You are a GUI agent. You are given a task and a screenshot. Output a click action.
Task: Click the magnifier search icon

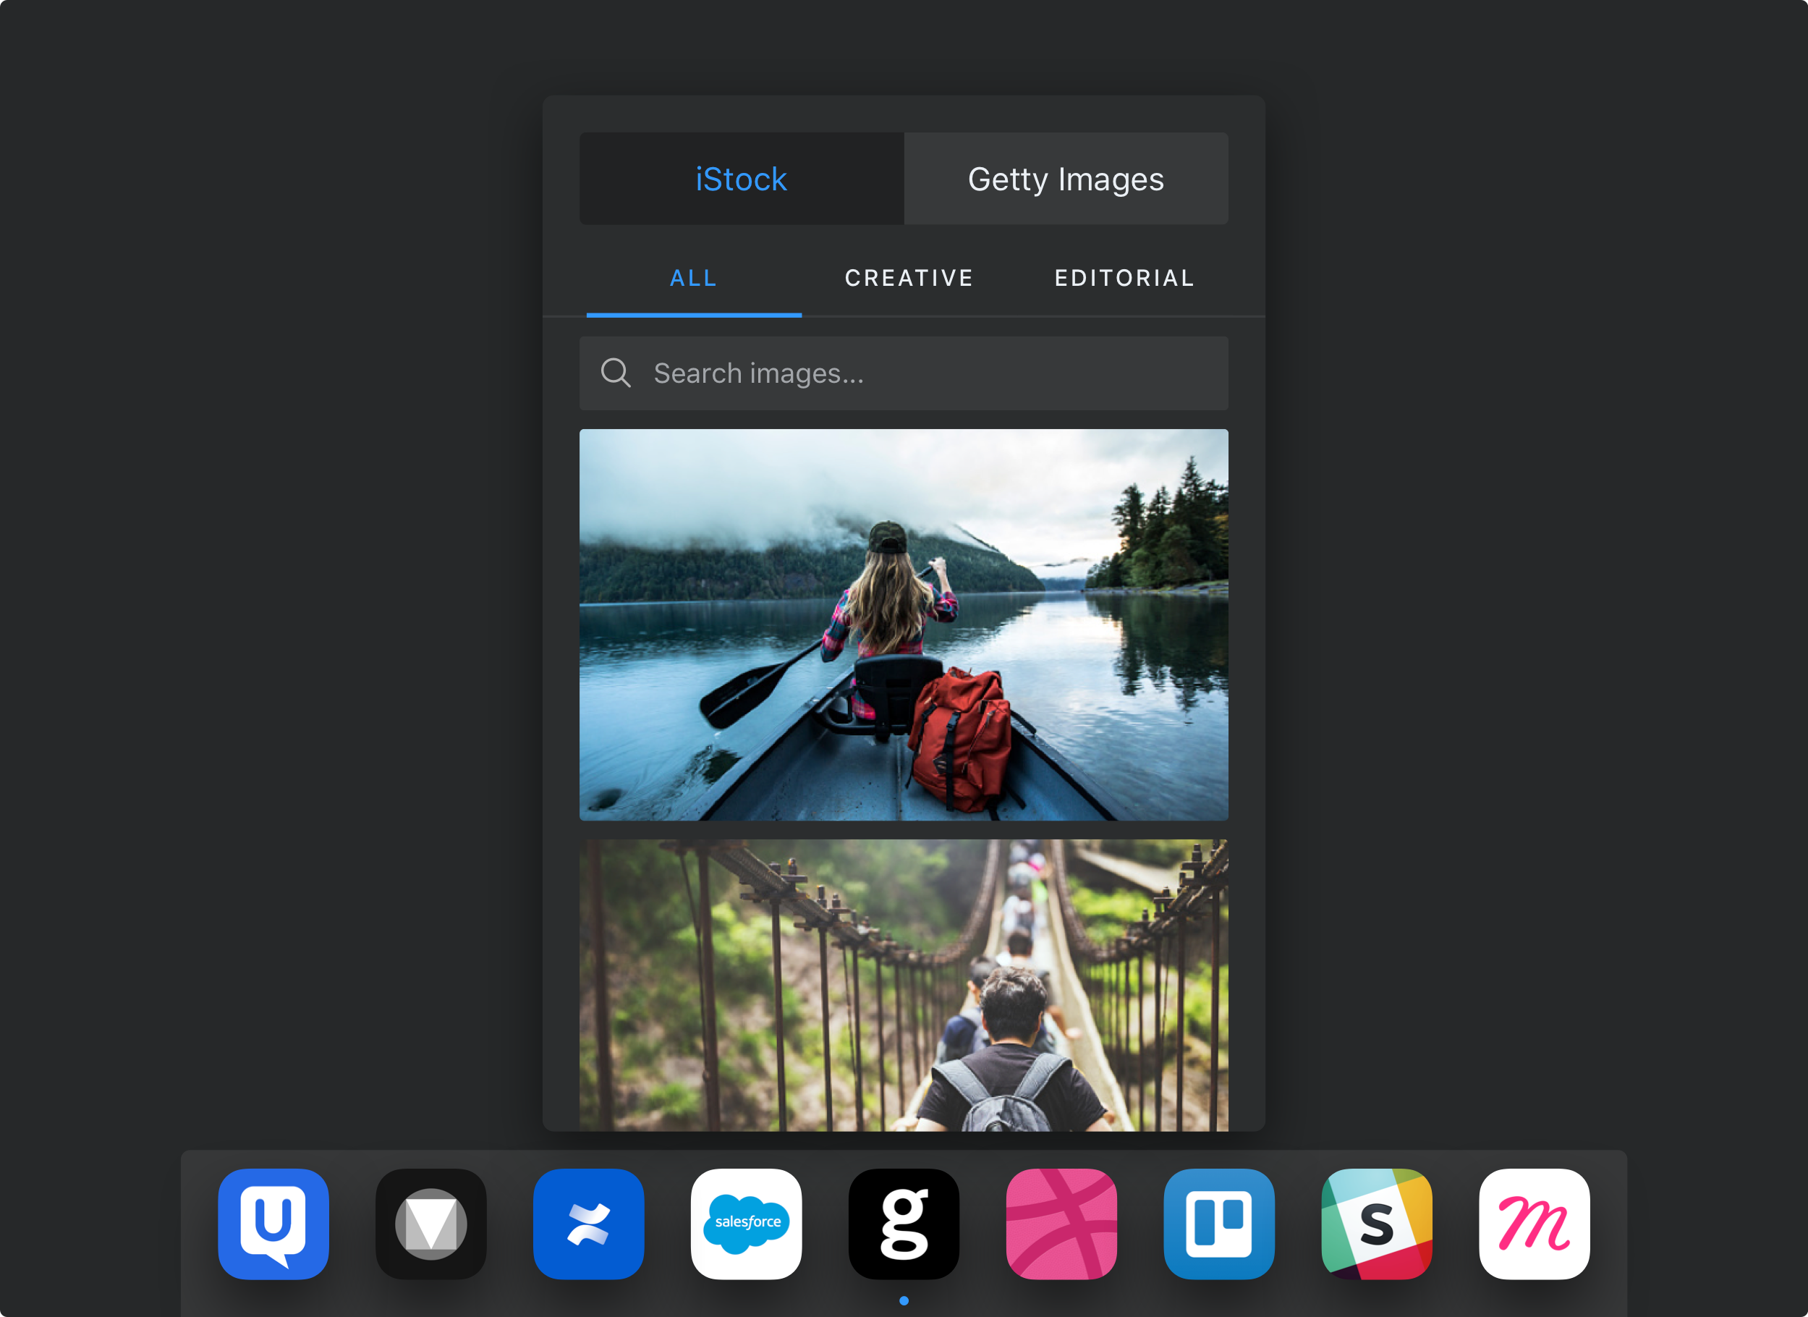point(616,373)
